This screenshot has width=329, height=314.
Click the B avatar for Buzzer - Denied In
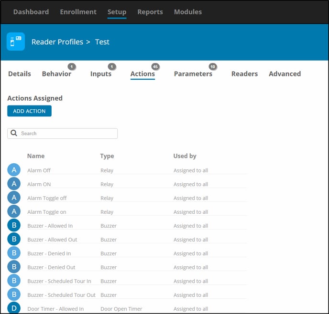coord(14,253)
